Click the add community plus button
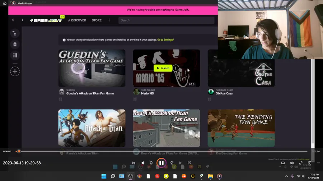The image size is (323, 181). [15, 72]
